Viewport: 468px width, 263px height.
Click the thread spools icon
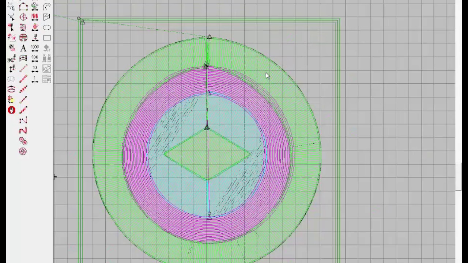[x=46, y=58]
